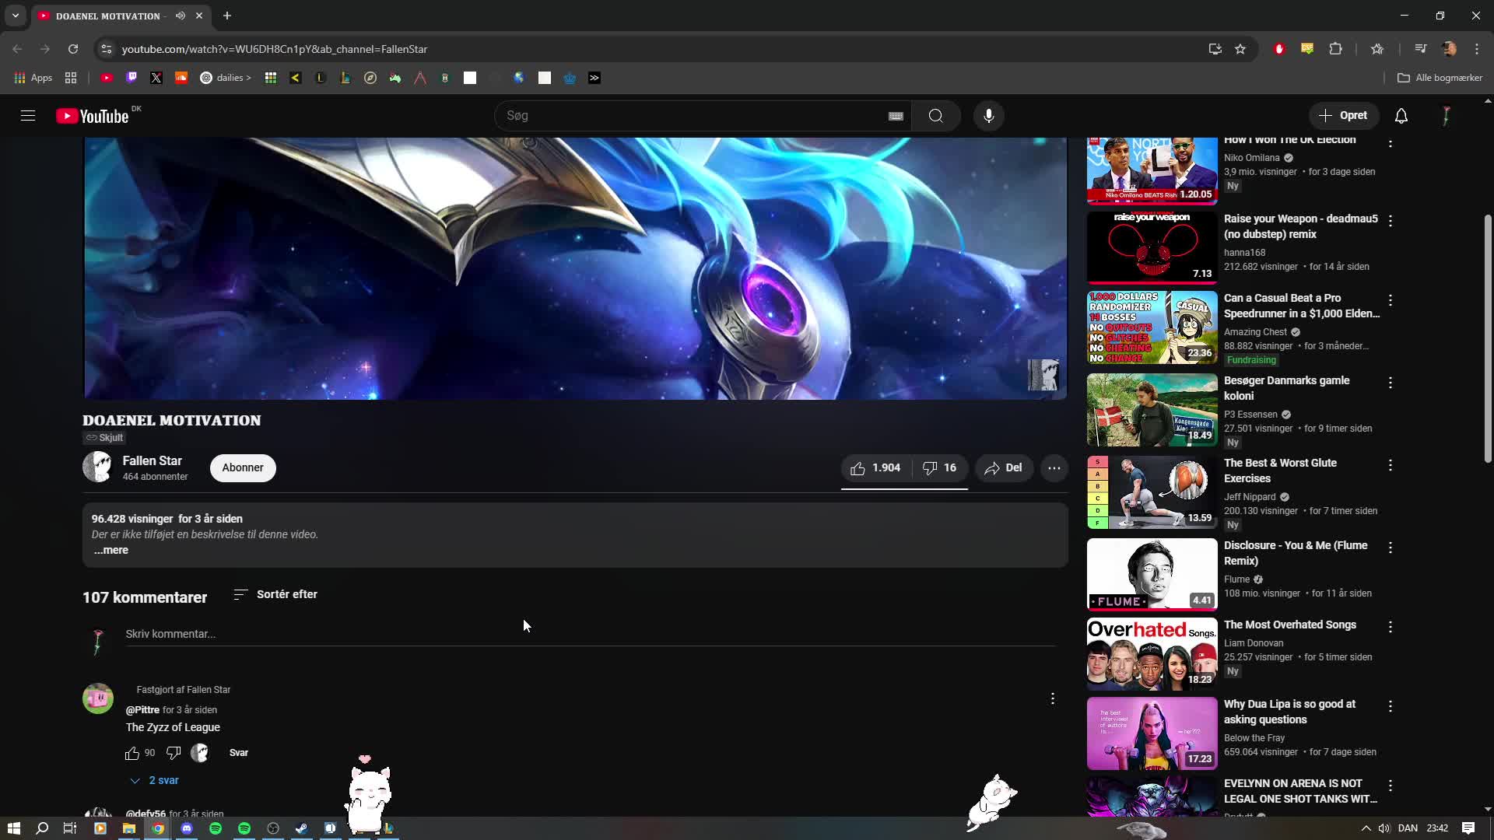The height and width of the screenshot is (840, 1494).
Task: Bookmark this page with the star icon
Action: [1240, 49]
